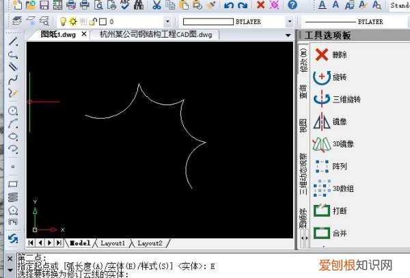Paste from clipboard
This screenshot has width=410, height=278.
(x=184, y=5)
